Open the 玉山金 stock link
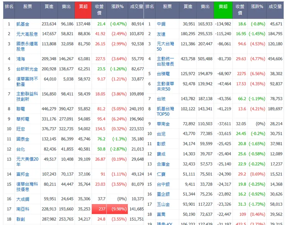The width and height of the screenshot is (286, 225). (x=163, y=205)
